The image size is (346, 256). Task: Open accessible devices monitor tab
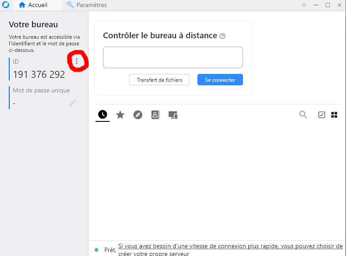[173, 115]
